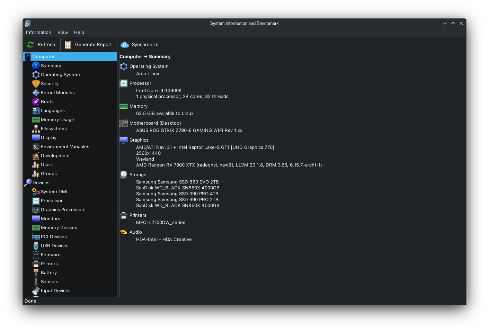Click the Samsung SSD 860 EVO 2TB entry
The height and width of the screenshot is (332, 489).
click(177, 182)
